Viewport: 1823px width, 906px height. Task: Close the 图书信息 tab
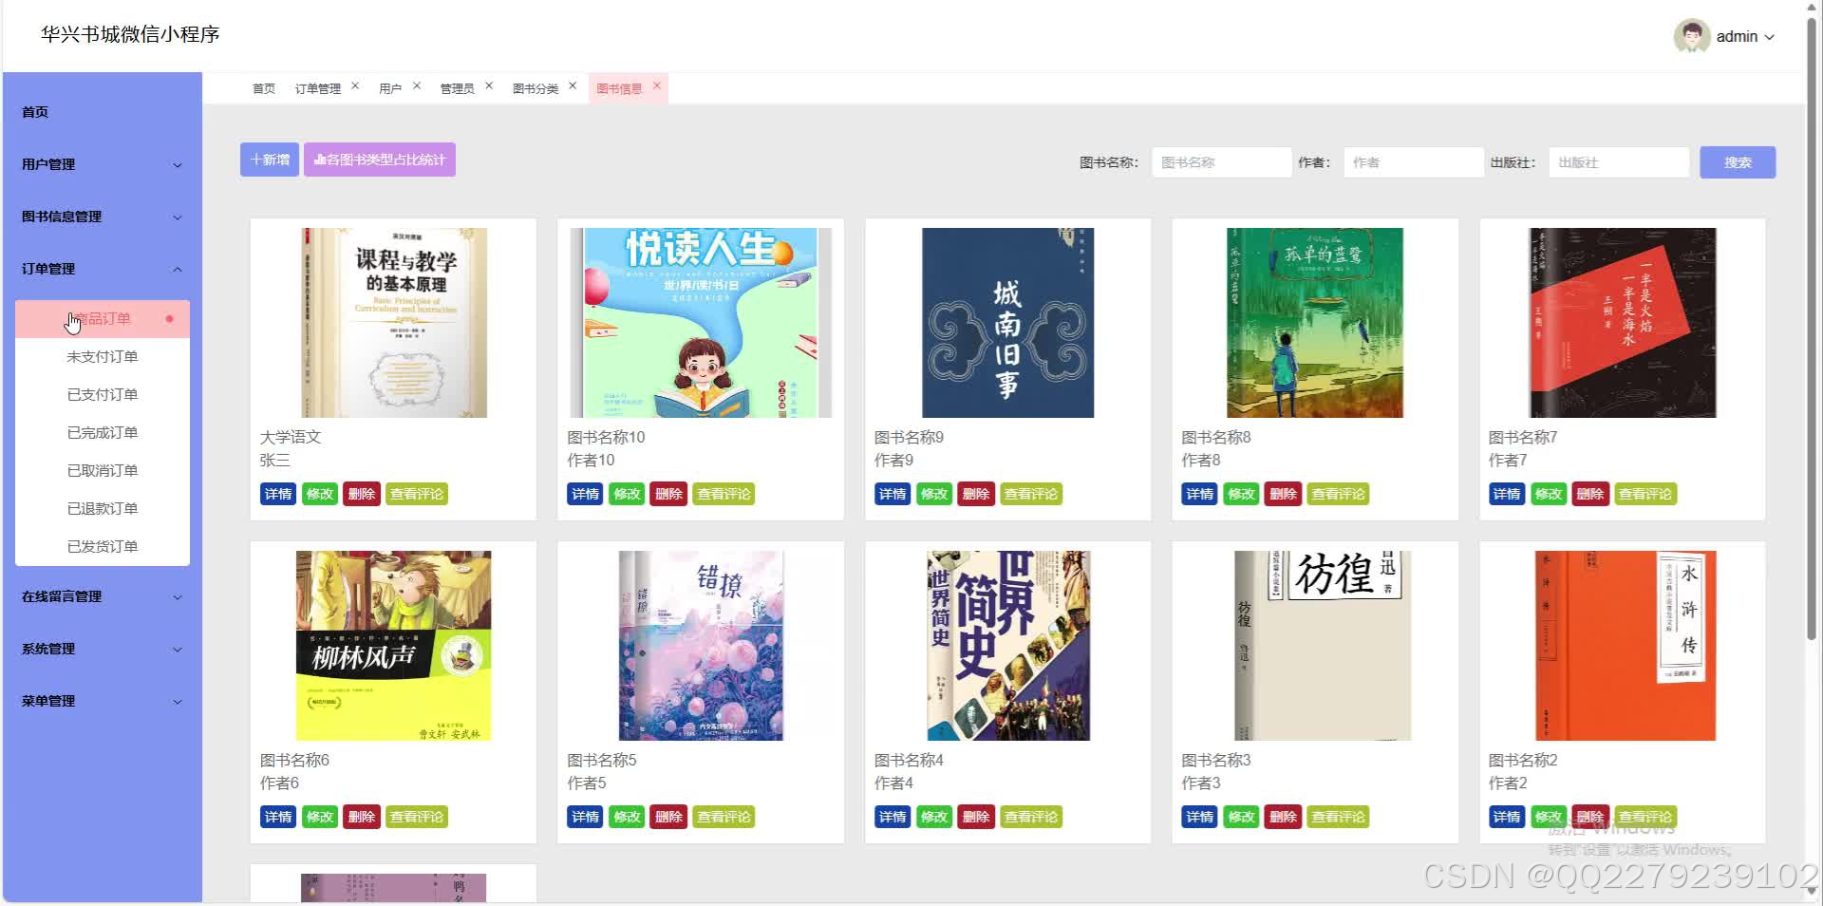[656, 85]
